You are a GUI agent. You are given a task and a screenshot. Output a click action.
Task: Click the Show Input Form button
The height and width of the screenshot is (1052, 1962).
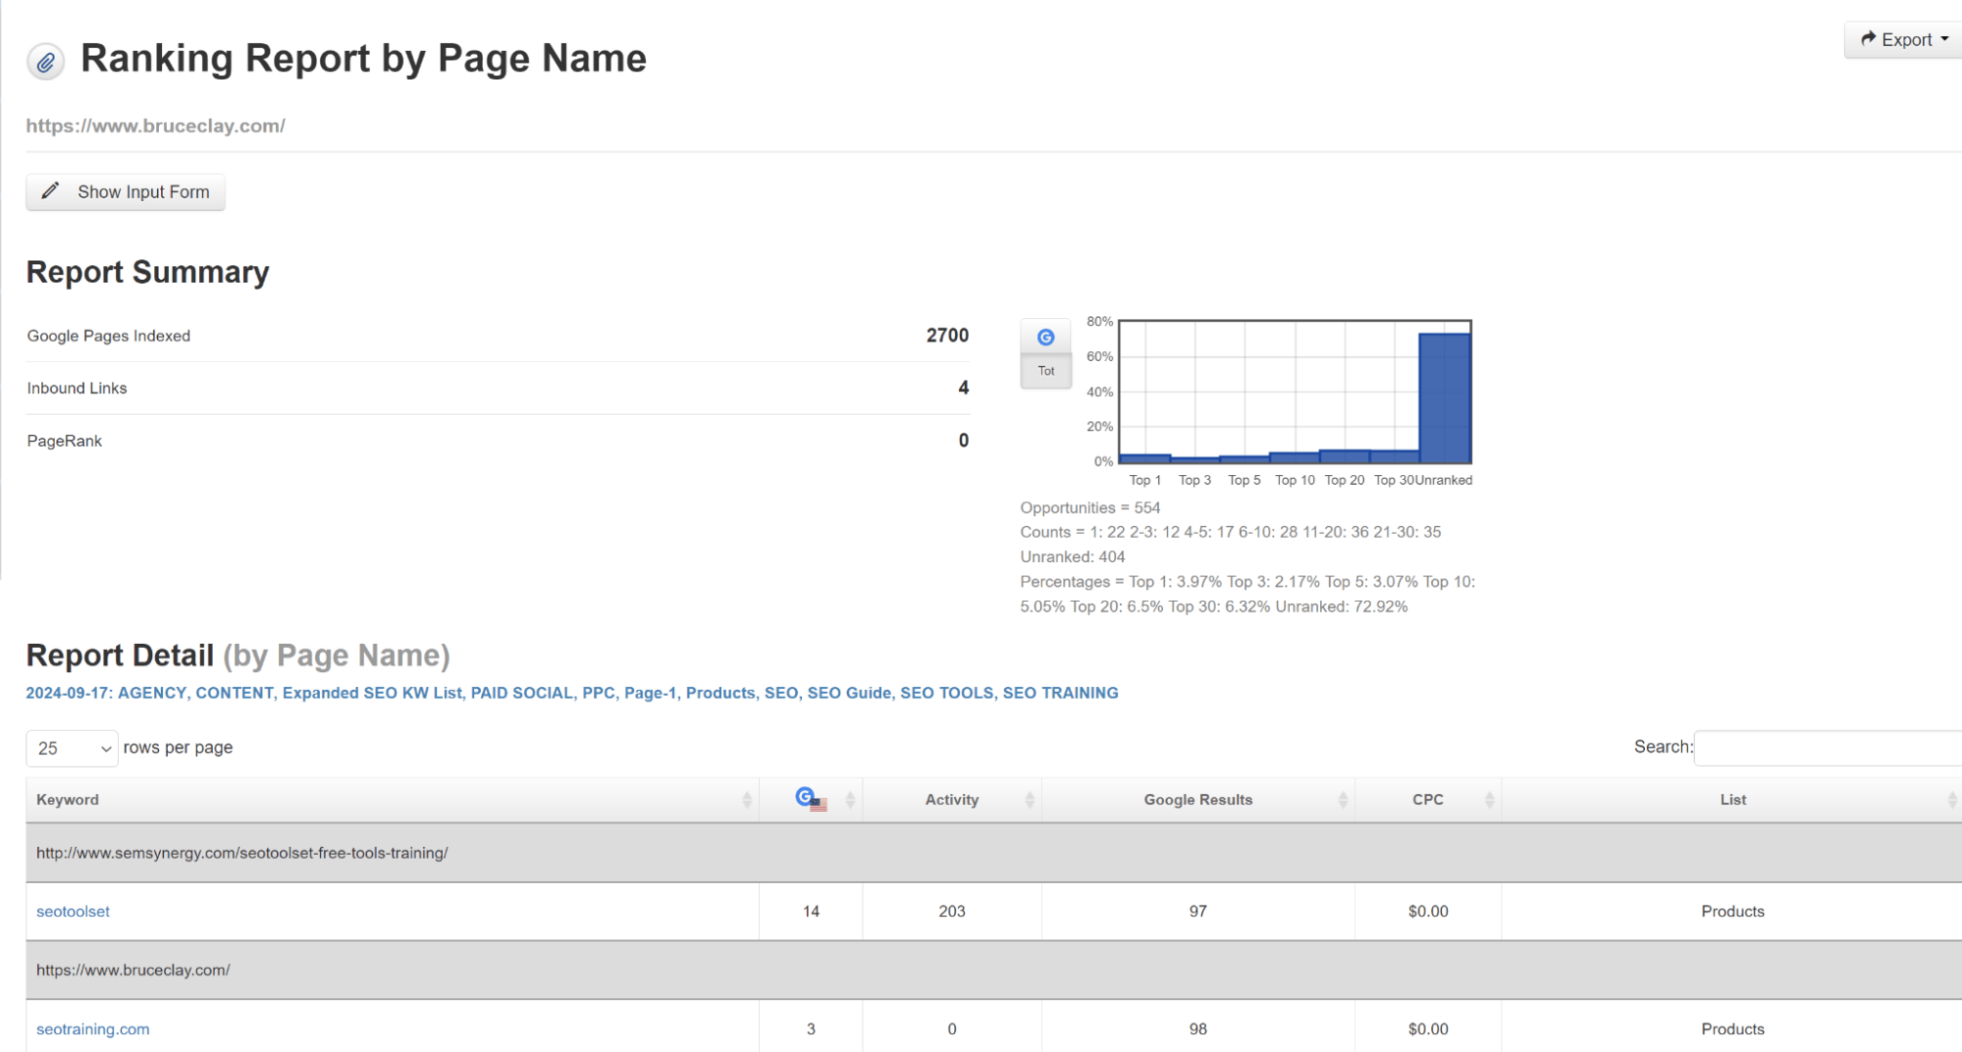tap(125, 191)
